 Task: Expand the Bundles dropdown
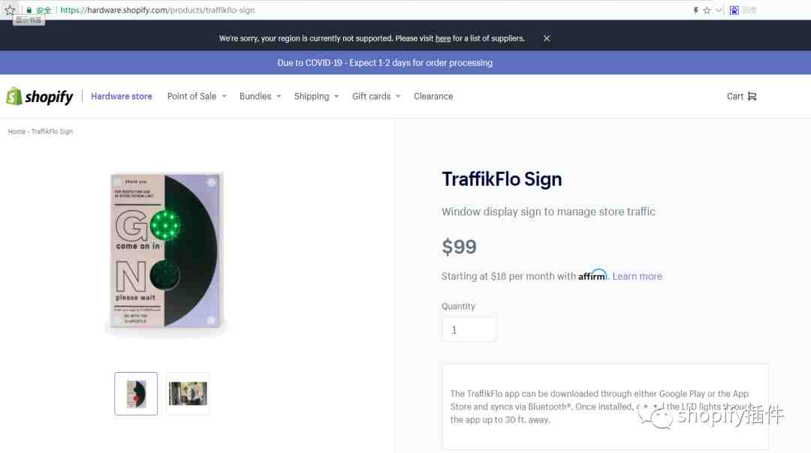pos(260,97)
